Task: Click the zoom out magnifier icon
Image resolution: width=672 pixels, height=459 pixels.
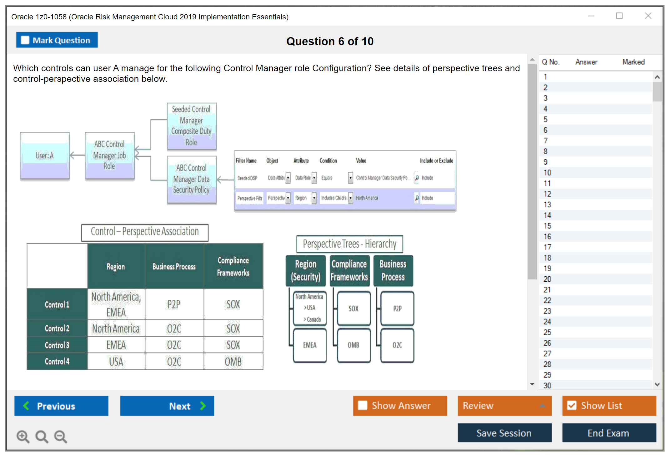Action: 61,436
